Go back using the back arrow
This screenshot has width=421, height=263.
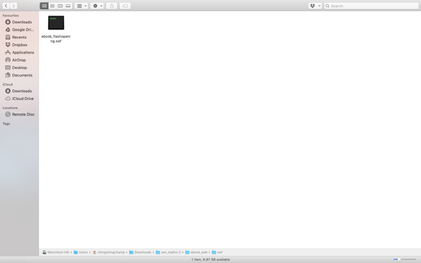pos(6,6)
